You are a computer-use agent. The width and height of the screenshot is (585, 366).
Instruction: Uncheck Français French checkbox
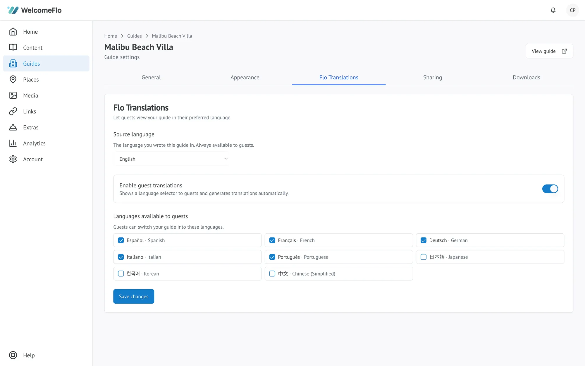point(272,240)
